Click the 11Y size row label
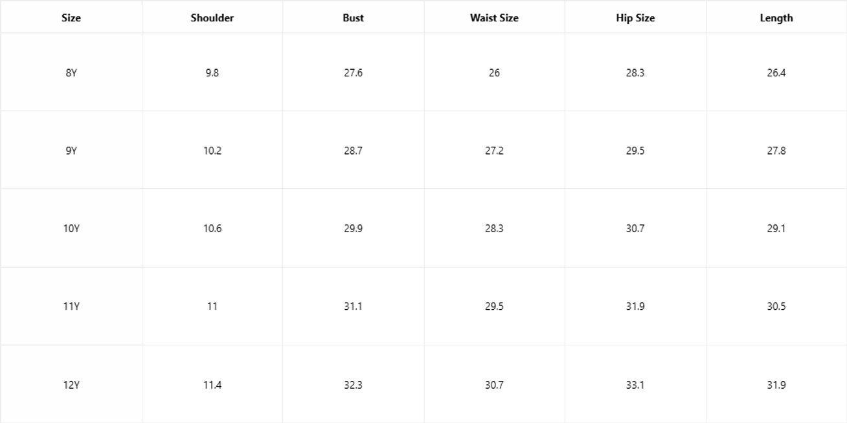847x423 pixels. click(x=71, y=307)
